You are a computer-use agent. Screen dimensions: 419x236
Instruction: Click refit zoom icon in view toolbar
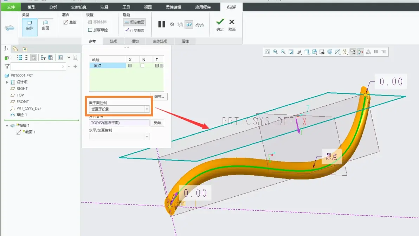tap(267, 52)
